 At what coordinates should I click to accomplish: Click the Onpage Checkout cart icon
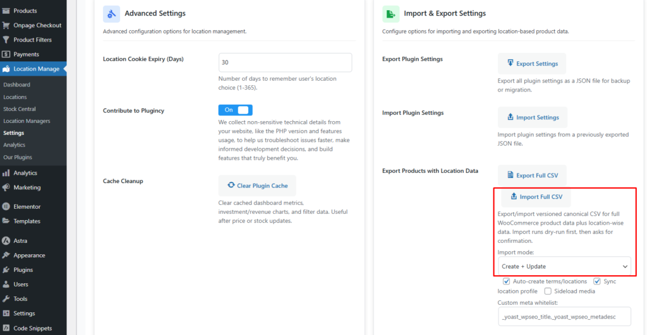point(6,25)
